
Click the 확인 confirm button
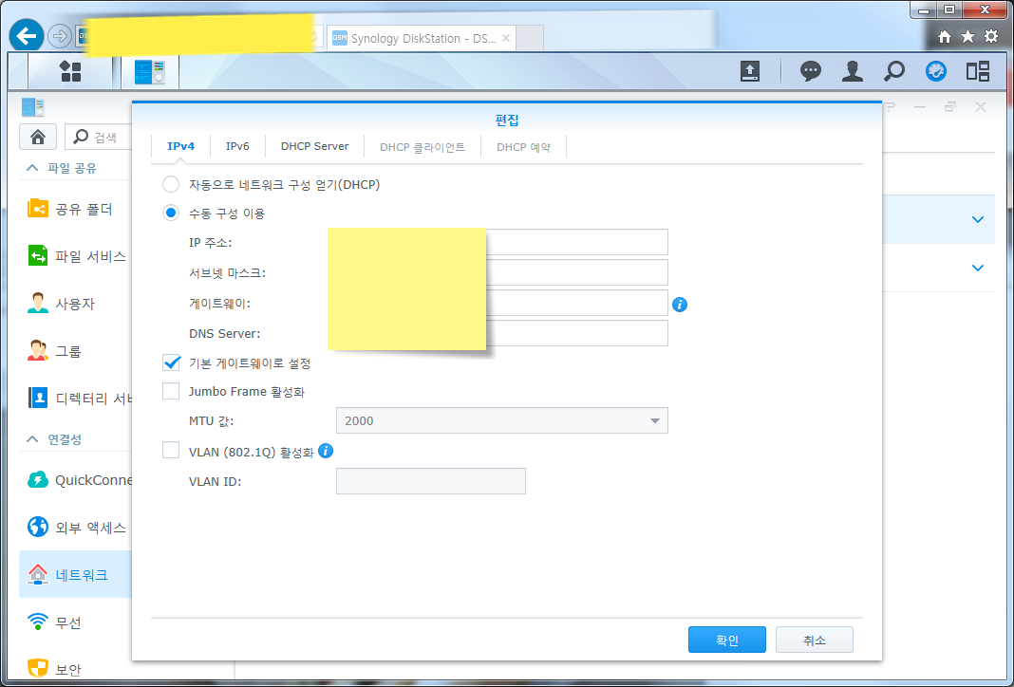click(x=726, y=639)
